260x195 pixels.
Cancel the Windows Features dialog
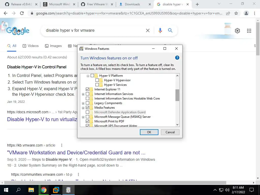[x=170, y=132]
